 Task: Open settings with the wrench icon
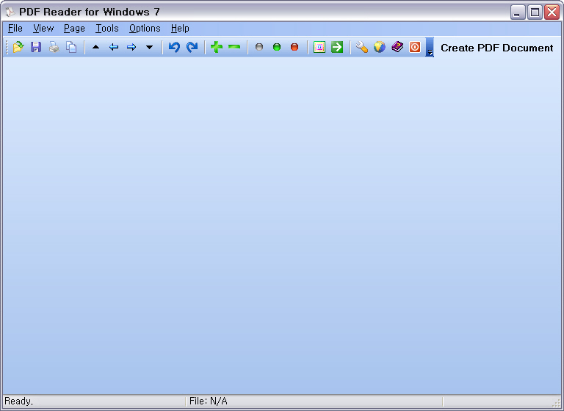362,47
